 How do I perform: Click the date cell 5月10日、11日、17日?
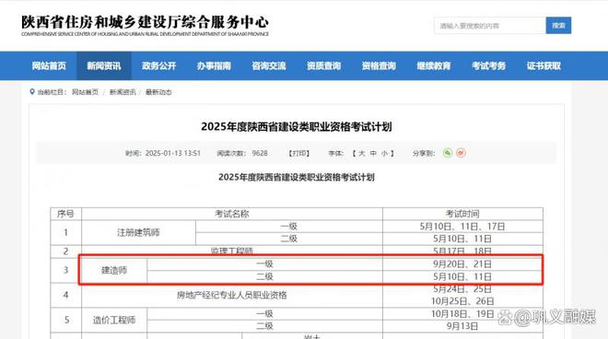click(x=462, y=226)
